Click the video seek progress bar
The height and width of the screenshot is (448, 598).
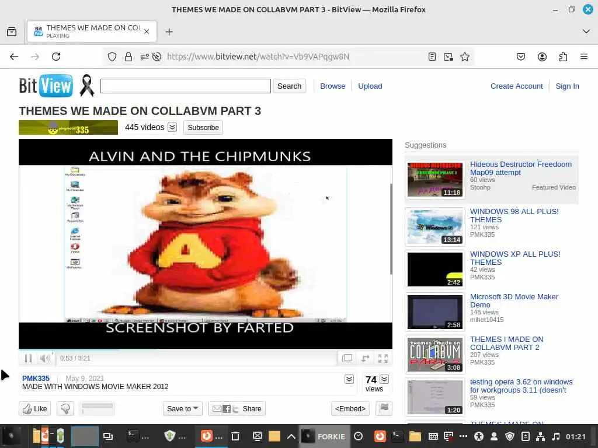click(206, 350)
